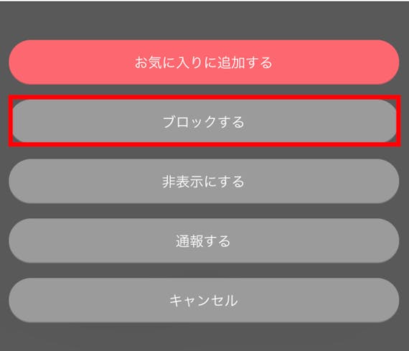Screen dimensions: 409x351
Task: Pick the 非表示にする gray button
Action: pyautogui.click(x=204, y=181)
